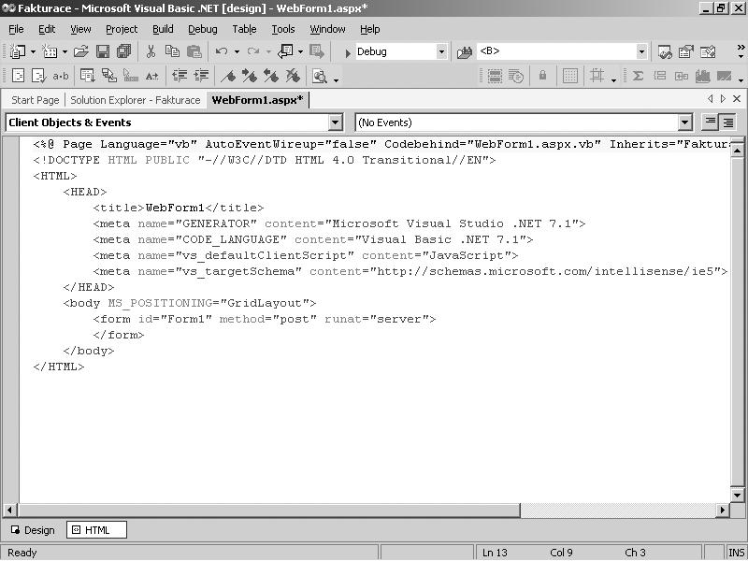Screen dimensions: 748x561
Task: Jump to next bookmark icon
Action: [250, 76]
